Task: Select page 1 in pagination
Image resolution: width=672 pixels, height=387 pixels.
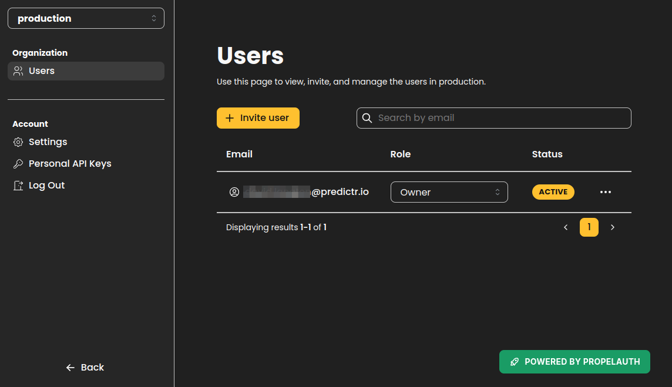Action: click(x=589, y=228)
